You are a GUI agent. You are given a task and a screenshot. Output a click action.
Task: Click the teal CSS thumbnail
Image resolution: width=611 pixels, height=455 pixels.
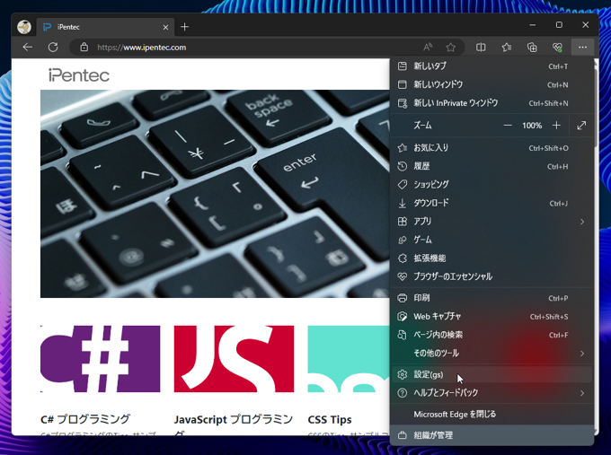coord(349,359)
